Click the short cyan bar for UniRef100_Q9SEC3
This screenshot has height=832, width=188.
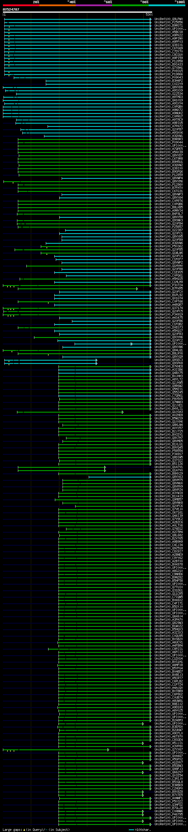(51, 360)
